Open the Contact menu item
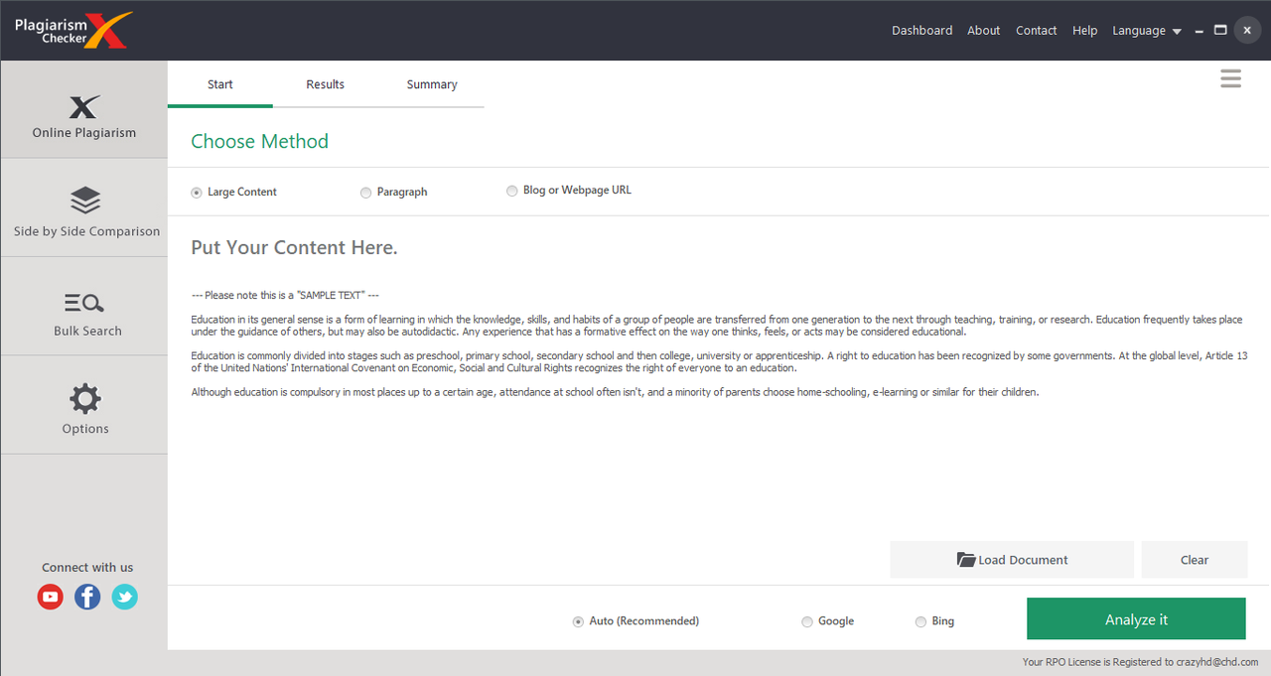The width and height of the screenshot is (1271, 676). pyautogui.click(x=1036, y=31)
